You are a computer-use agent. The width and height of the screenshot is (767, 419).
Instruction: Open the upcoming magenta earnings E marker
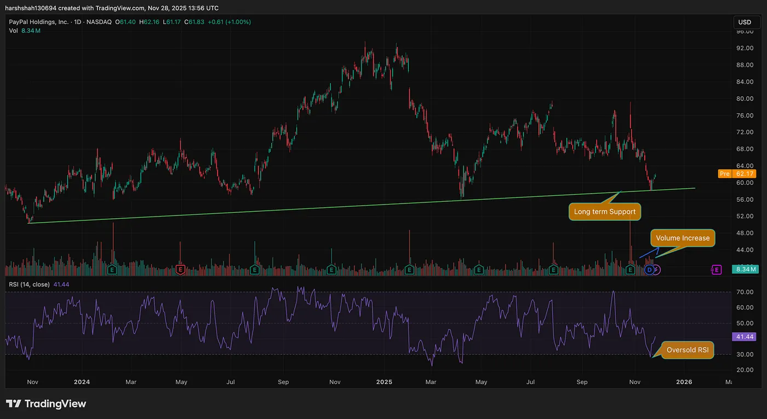pyautogui.click(x=717, y=270)
